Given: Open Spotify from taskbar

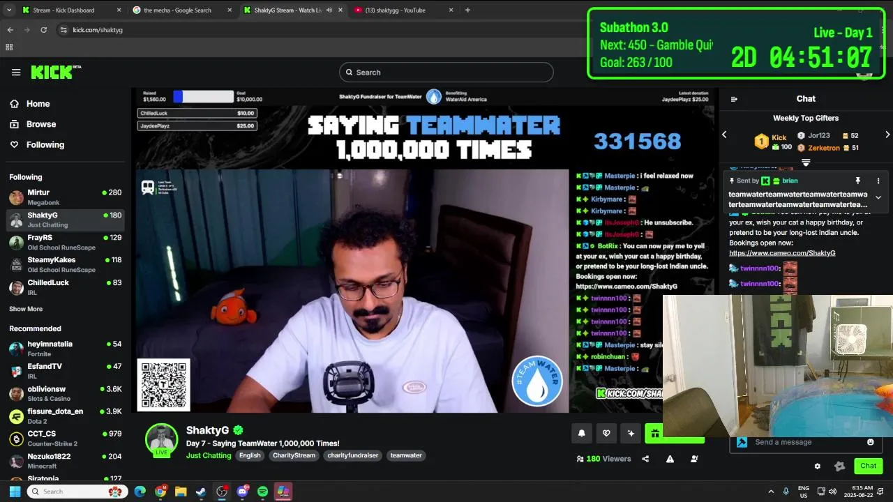Looking at the screenshot, I should 262,492.
